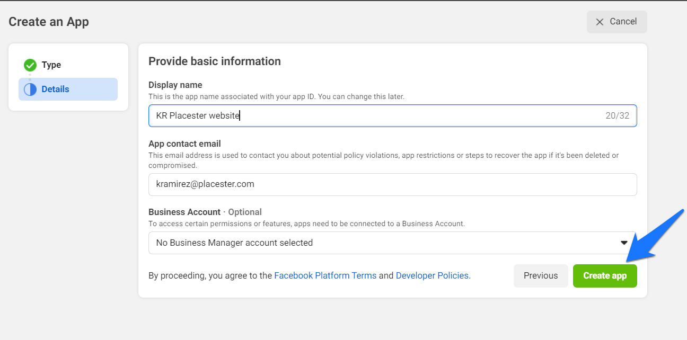Click the half-filled circle icon beside Details

coord(30,90)
